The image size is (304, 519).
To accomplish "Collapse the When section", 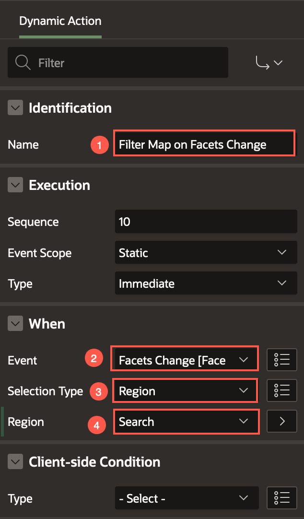I will click(x=15, y=323).
